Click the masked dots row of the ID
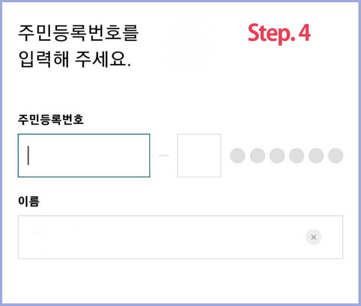Image resolution: width=361 pixels, height=306 pixels. click(286, 155)
